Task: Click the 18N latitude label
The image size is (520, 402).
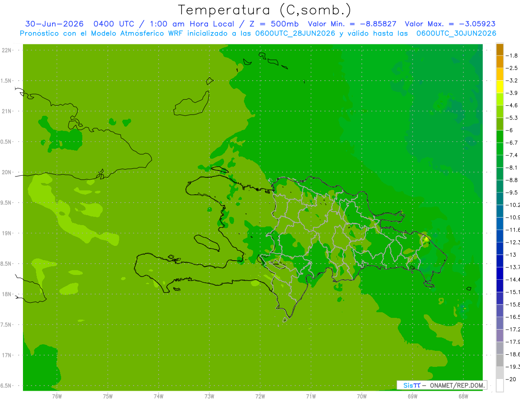Action: pyautogui.click(x=6, y=294)
